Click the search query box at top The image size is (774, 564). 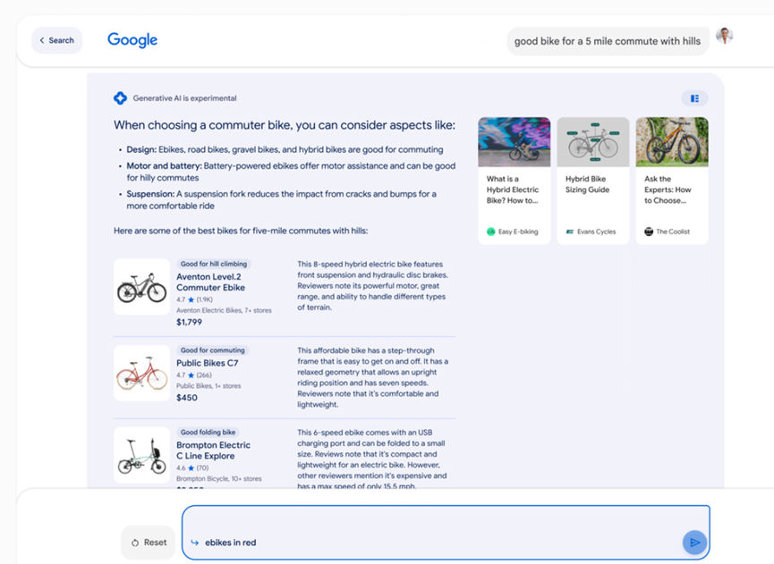[x=608, y=41]
